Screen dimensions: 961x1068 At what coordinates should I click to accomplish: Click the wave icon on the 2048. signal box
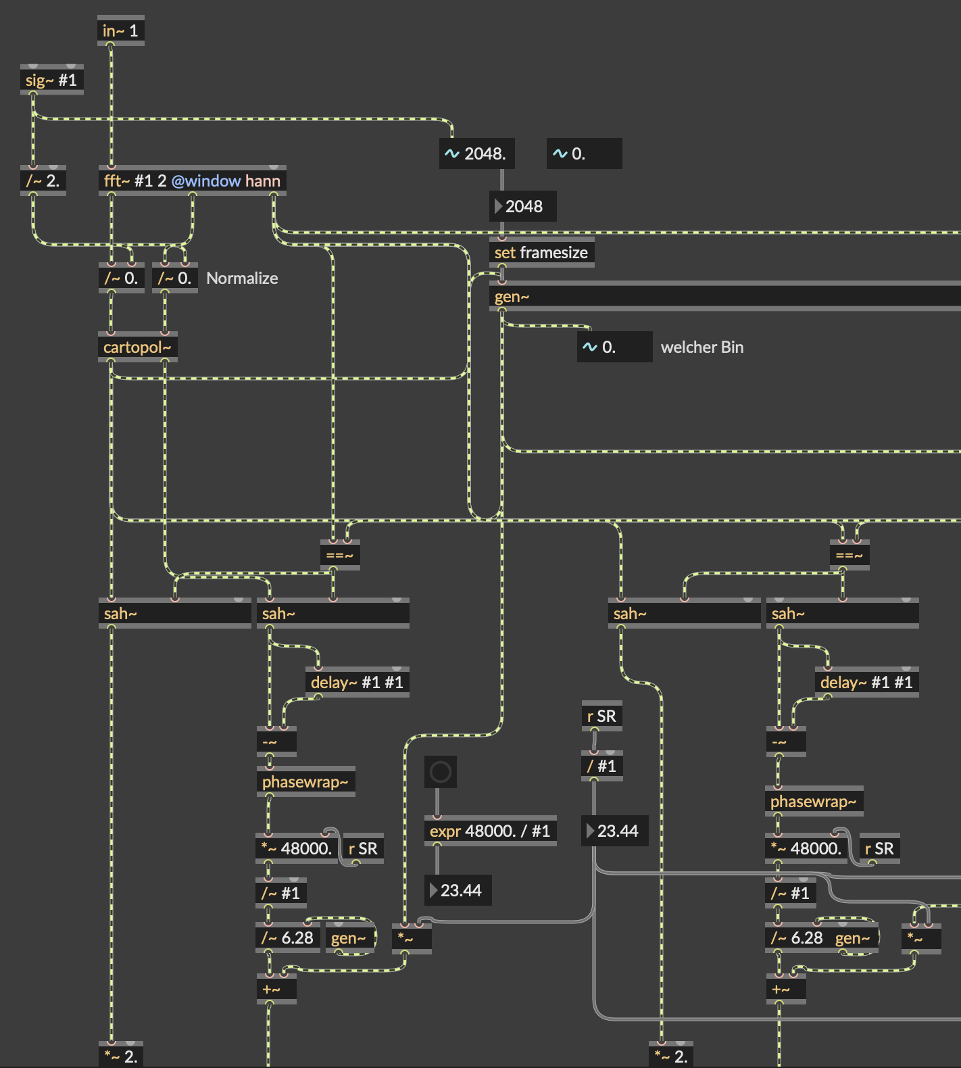coord(452,154)
